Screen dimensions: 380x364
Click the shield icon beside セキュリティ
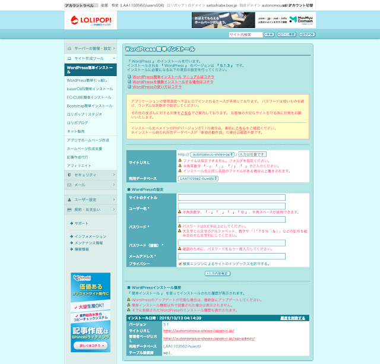[x=69, y=175]
